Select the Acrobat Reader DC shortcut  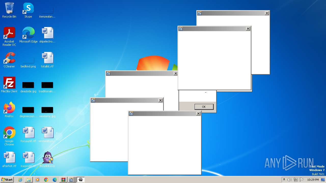tap(9, 37)
